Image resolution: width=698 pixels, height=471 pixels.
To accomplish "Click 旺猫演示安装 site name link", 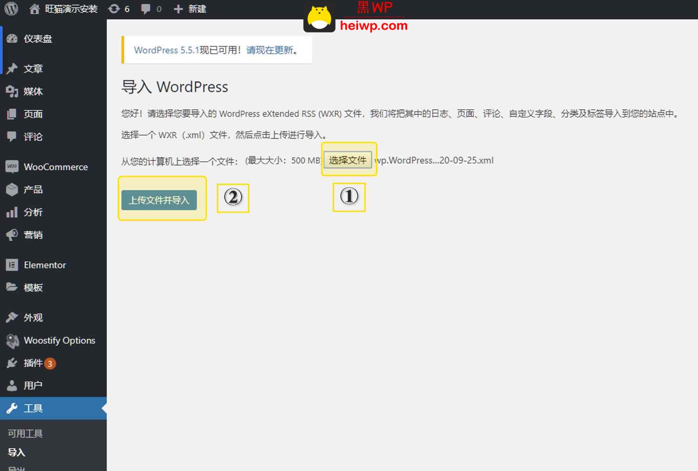I will (71, 9).
